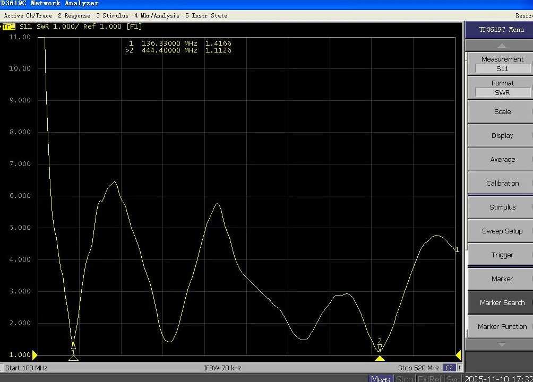Click marker 2 readout 444.40000 MHz
The height and width of the screenshot is (382, 533).
pos(169,50)
